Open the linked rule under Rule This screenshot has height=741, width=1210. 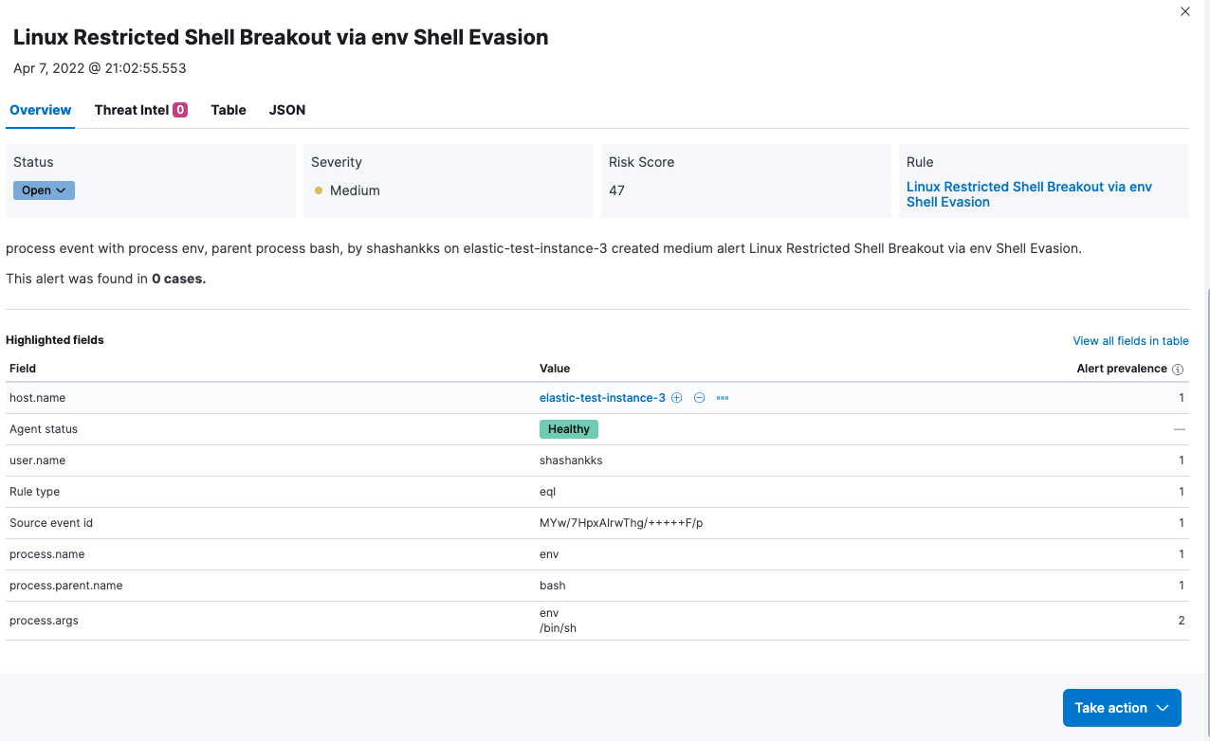(1029, 194)
